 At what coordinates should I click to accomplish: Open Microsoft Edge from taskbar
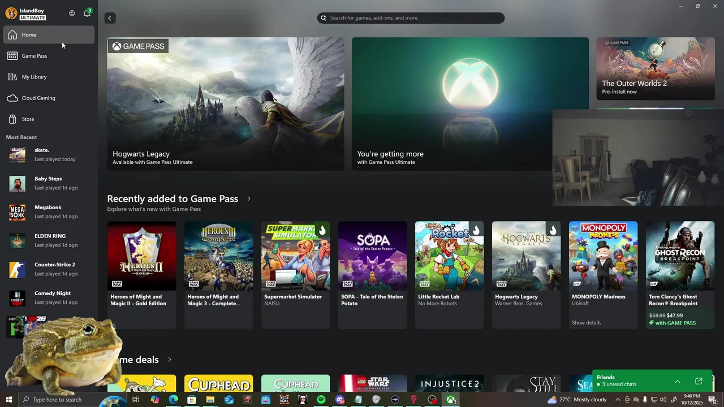click(x=173, y=400)
